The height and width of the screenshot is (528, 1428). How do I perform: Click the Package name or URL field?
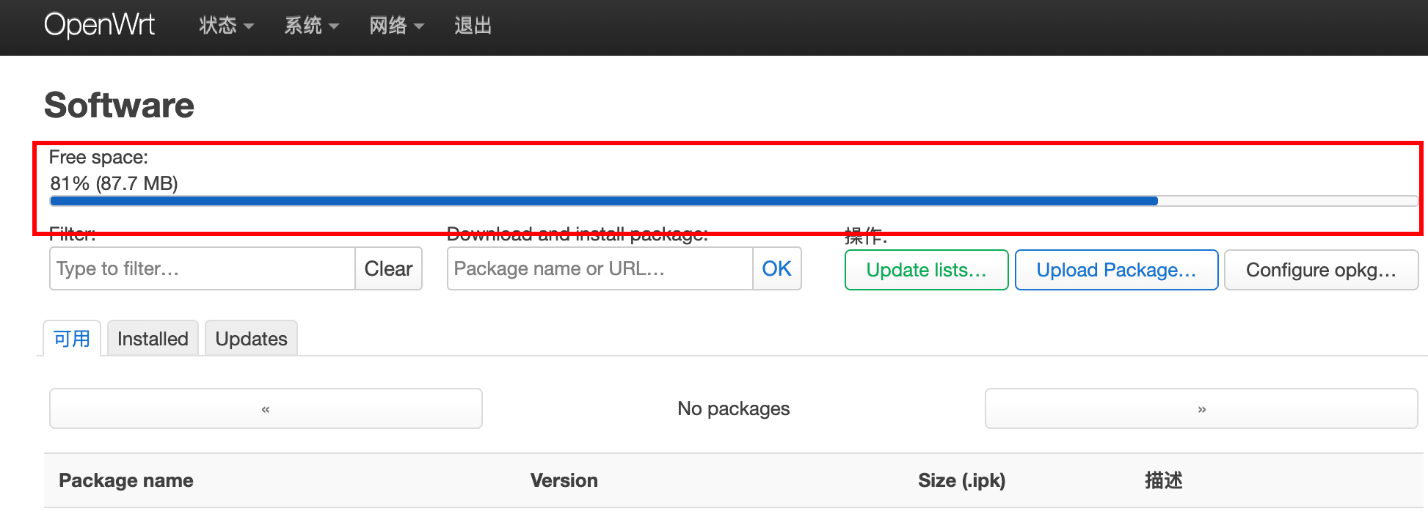(x=600, y=268)
